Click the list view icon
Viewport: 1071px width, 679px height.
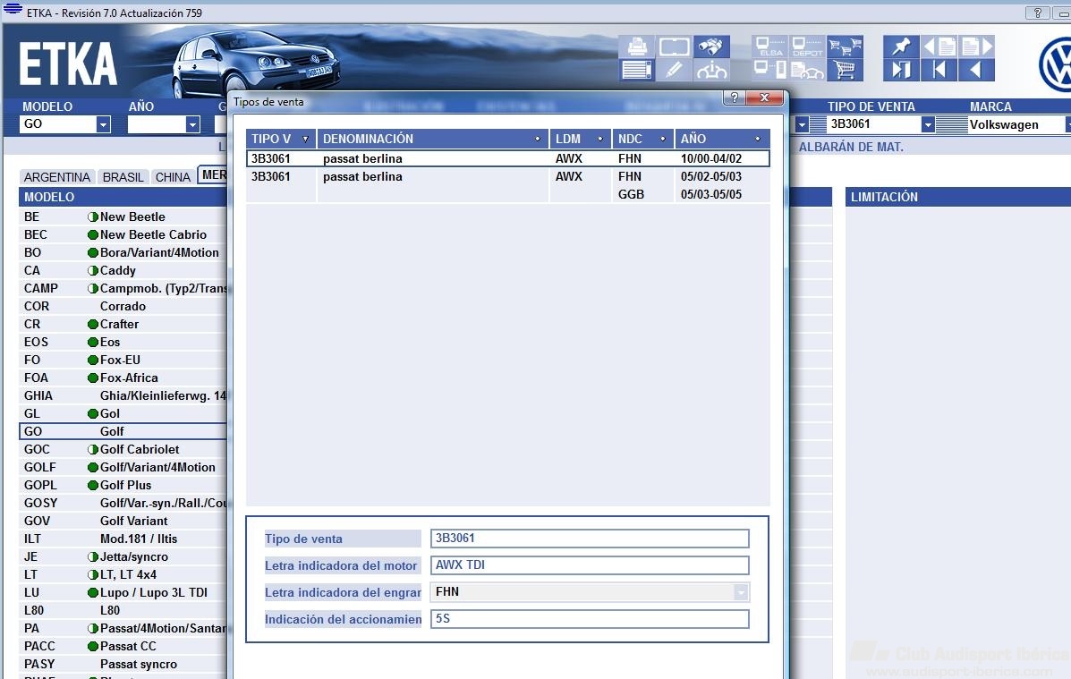pyautogui.click(x=636, y=71)
